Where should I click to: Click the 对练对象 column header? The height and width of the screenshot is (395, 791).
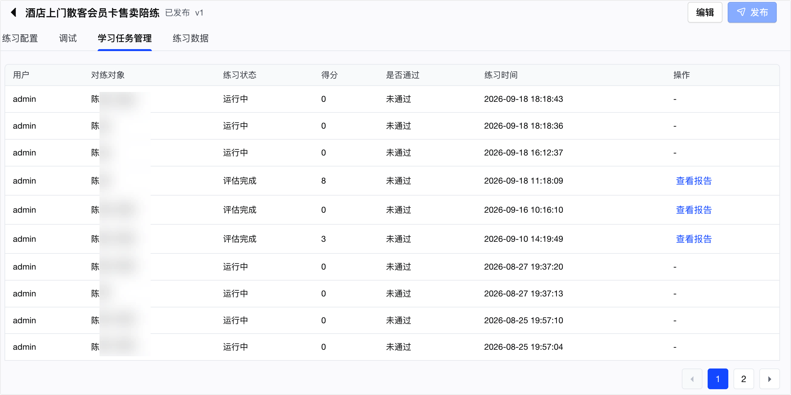tap(108, 75)
